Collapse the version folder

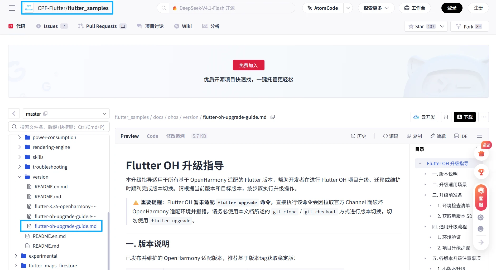click(x=20, y=177)
